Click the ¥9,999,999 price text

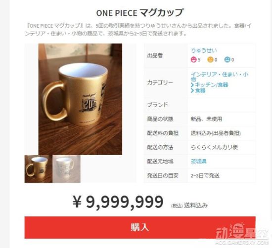pos(118,202)
